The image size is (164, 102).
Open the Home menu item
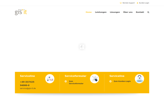pyautogui.click(x=89, y=12)
